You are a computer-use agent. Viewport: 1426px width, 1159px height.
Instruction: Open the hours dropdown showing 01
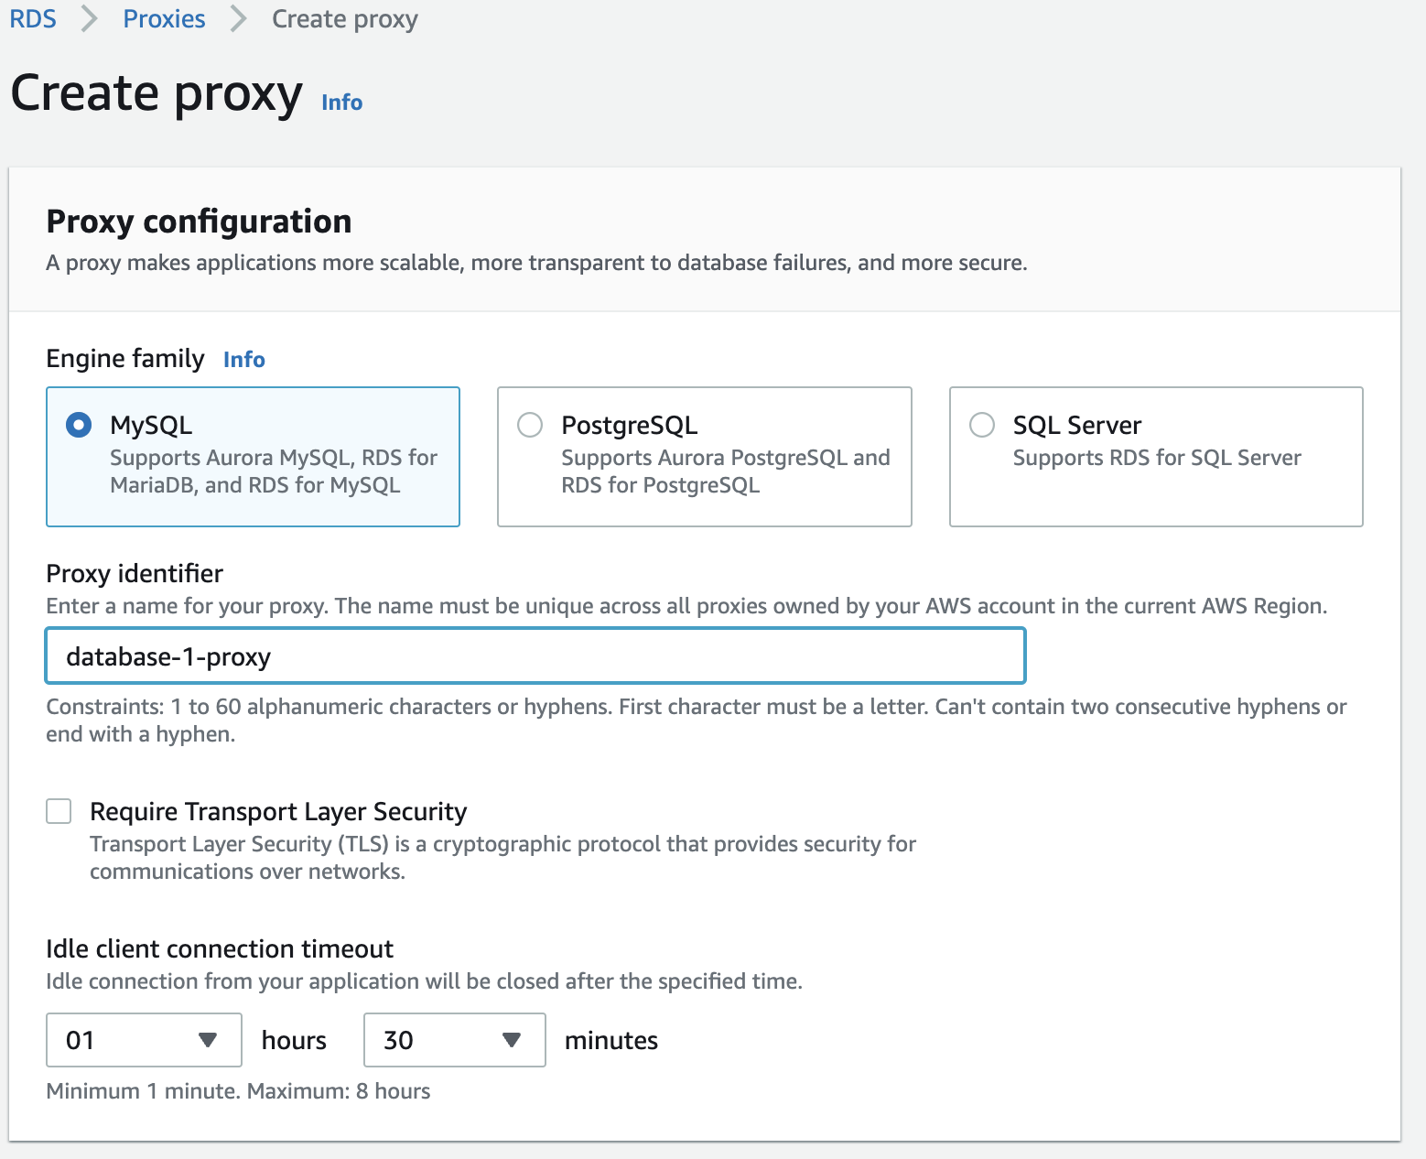click(x=144, y=1040)
